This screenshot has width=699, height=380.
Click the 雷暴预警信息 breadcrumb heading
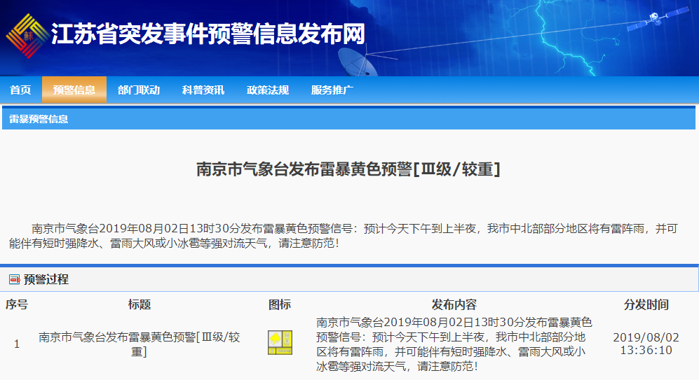click(x=39, y=119)
